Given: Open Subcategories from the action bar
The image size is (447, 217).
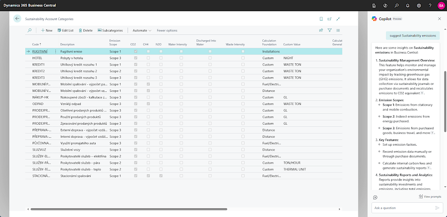Looking at the screenshot, I should 110,30.
